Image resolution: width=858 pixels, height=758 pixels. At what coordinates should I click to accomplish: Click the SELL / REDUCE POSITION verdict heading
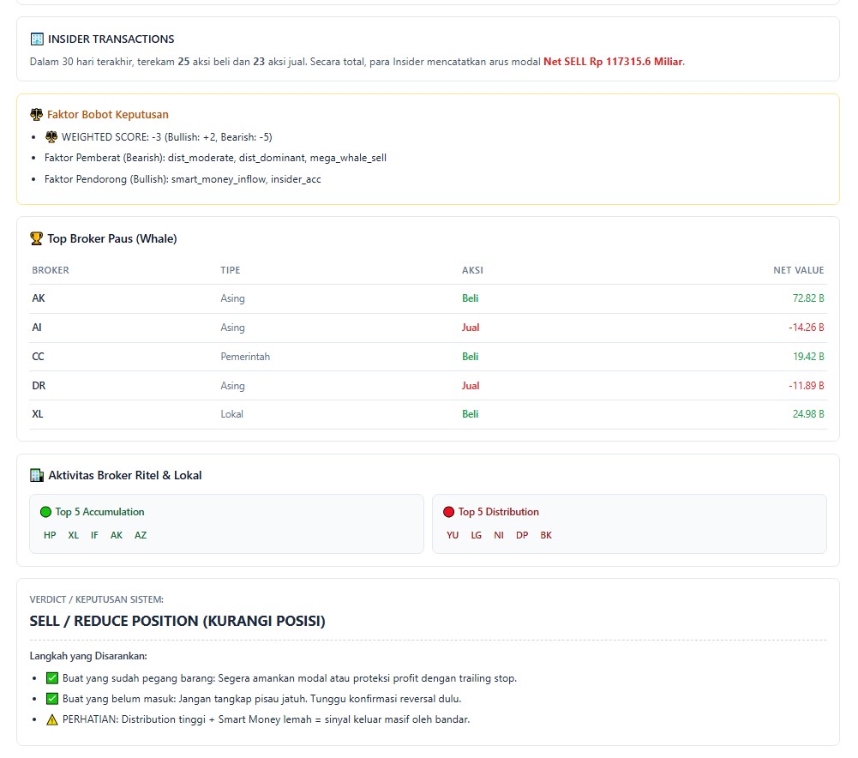[x=177, y=622]
